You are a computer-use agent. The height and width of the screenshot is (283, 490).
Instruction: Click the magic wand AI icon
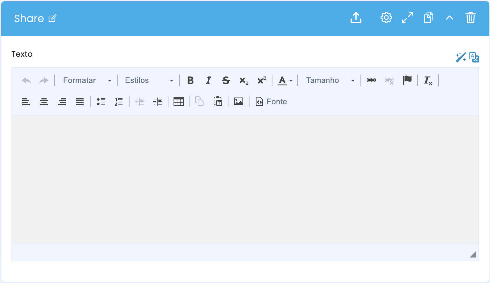point(461,57)
